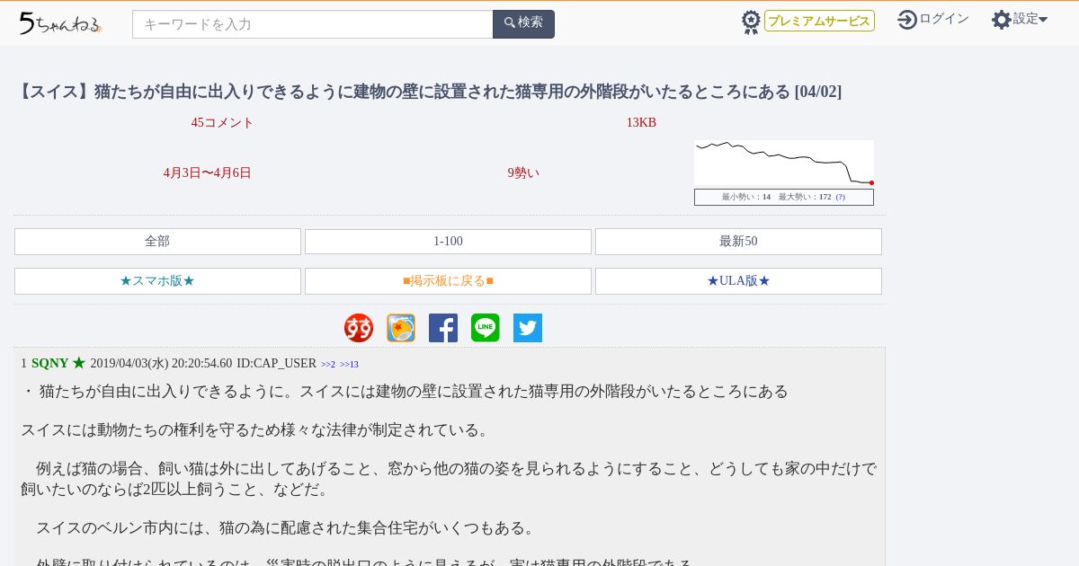Image resolution: width=1079 pixels, height=566 pixels.
Task: Click the premium medal icon
Action: tap(751, 22)
